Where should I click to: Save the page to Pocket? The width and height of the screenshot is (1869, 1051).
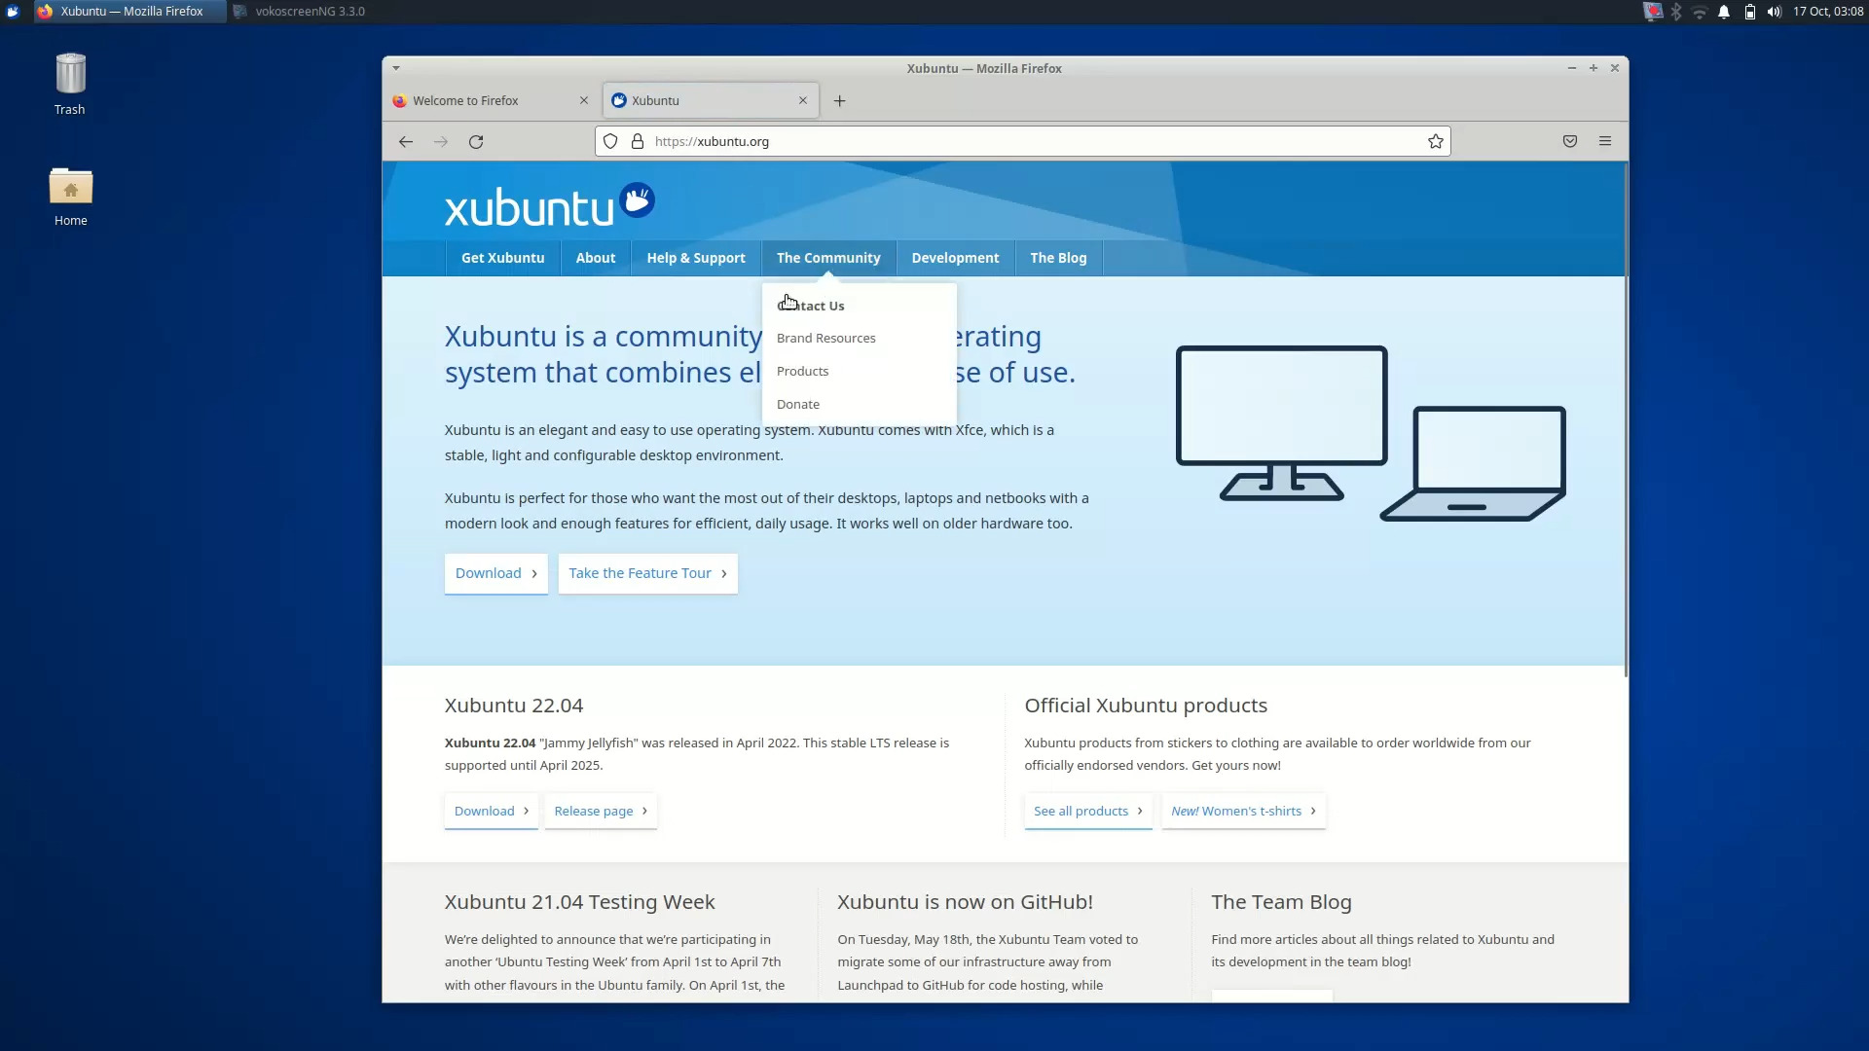point(1569,141)
